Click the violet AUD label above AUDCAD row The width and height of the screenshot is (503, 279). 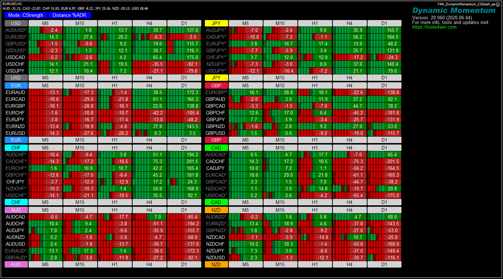[16, 210]
